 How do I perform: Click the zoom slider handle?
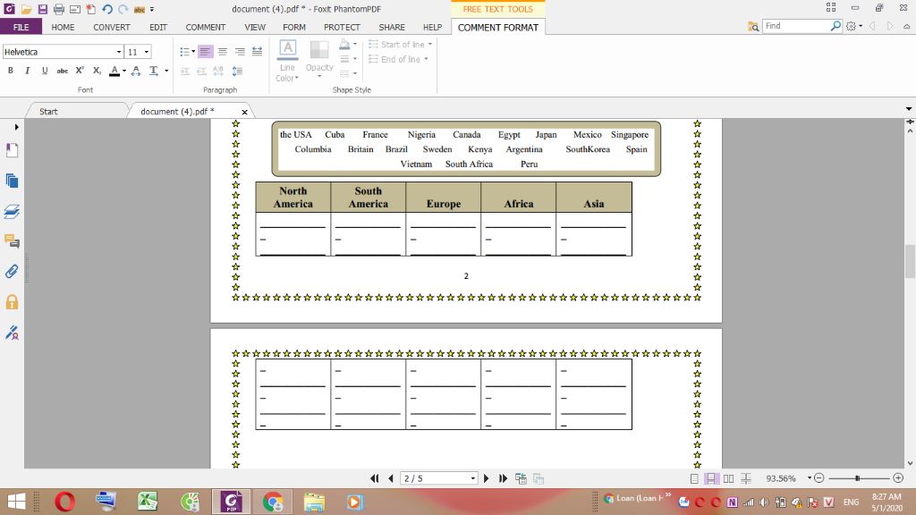[857, 478]
